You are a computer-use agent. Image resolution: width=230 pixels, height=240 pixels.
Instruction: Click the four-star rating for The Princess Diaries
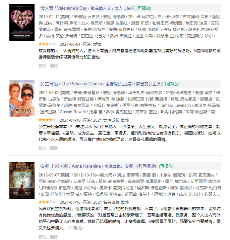47,120
